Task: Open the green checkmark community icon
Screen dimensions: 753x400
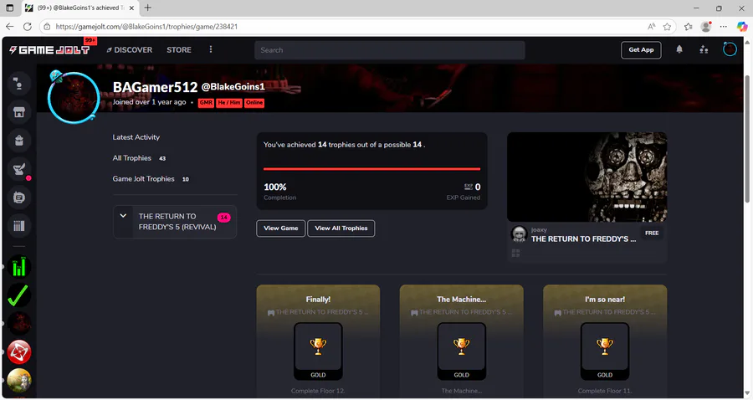Action: pyautogui.click(x=18, y=295)
